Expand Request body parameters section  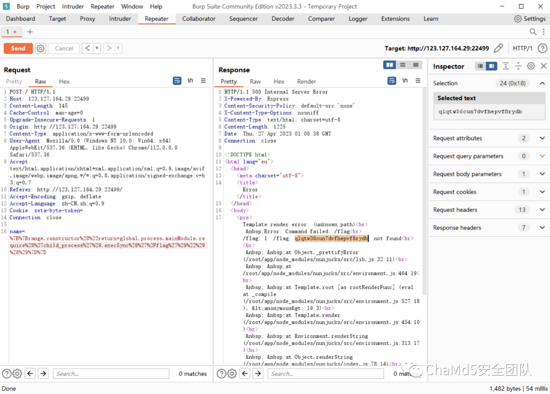[x=542, y=174]
